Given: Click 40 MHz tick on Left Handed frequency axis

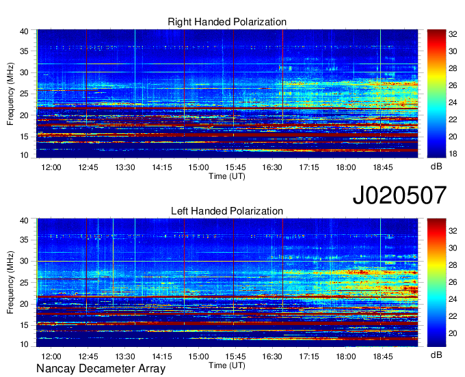Looking at the screenshot, I should point(24,221).
